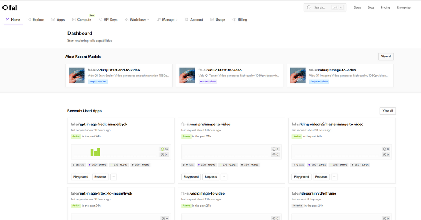421x220 pixels.
Task: Click green usage bars in gpt-image-1 chart
Action: (95, 152)
